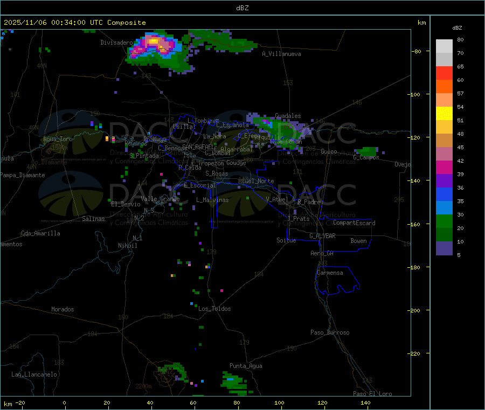Click the G_Campos label
Image resolution: width=485 pixels, height=410 pixels.
click(366, 157)
